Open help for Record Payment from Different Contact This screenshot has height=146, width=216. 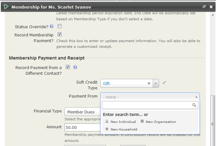(x=75, y=67)
